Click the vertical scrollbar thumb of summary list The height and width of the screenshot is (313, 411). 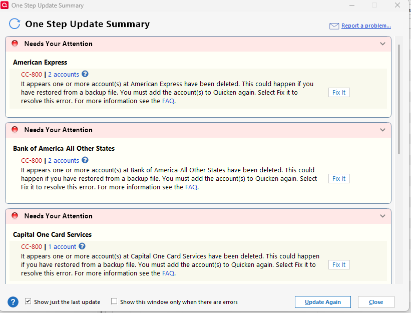(399, 99)
